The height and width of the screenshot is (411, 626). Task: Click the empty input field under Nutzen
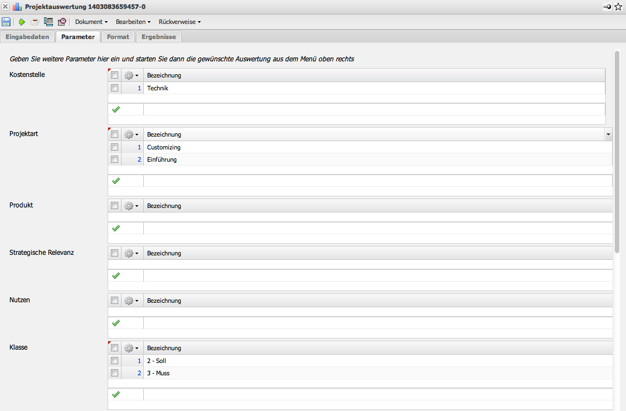point(377,323)
